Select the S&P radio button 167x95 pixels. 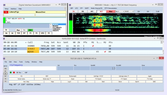(23, 72)
